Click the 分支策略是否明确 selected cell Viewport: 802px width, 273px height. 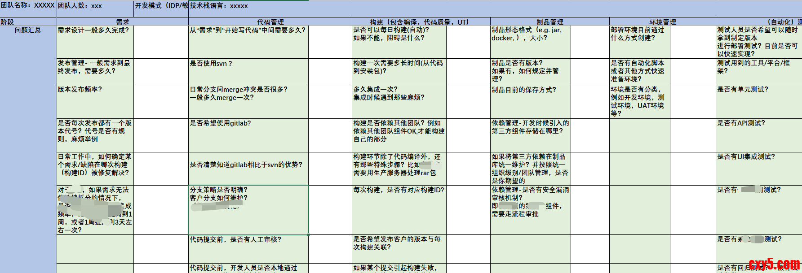[248, 210]
